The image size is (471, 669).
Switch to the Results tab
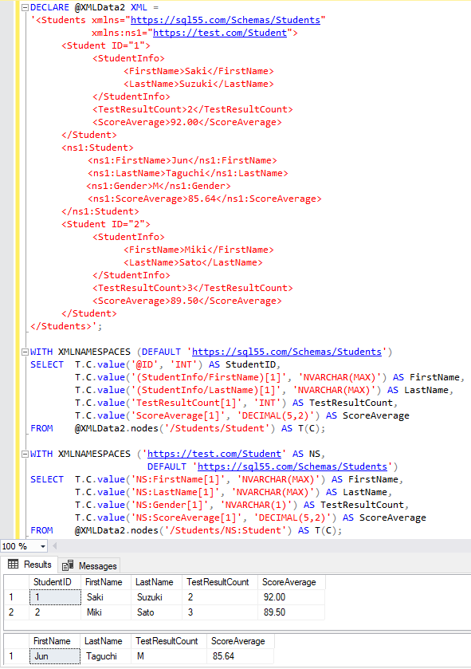[x=29, y=565]
